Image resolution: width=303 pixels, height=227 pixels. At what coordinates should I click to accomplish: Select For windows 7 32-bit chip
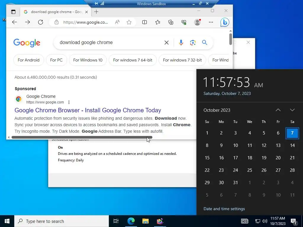click(x=182, y=60)
